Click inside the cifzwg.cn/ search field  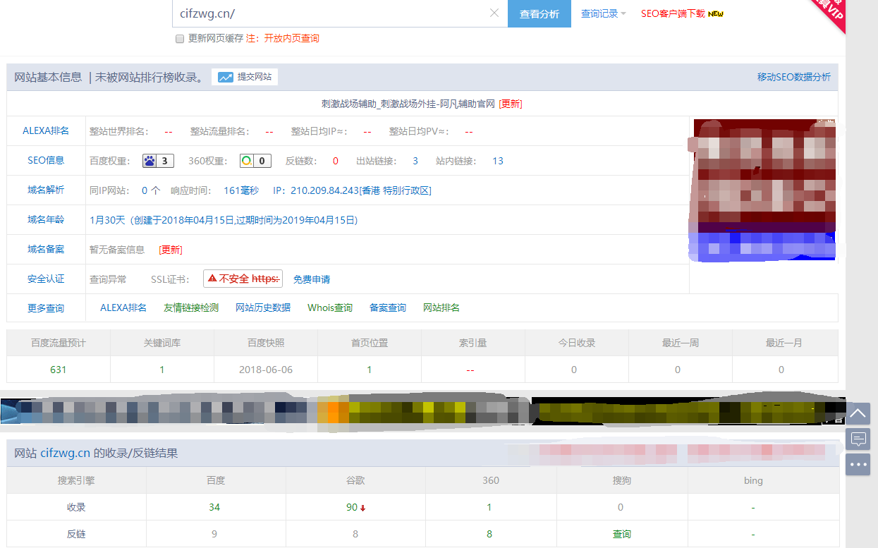tap(317, 13)
